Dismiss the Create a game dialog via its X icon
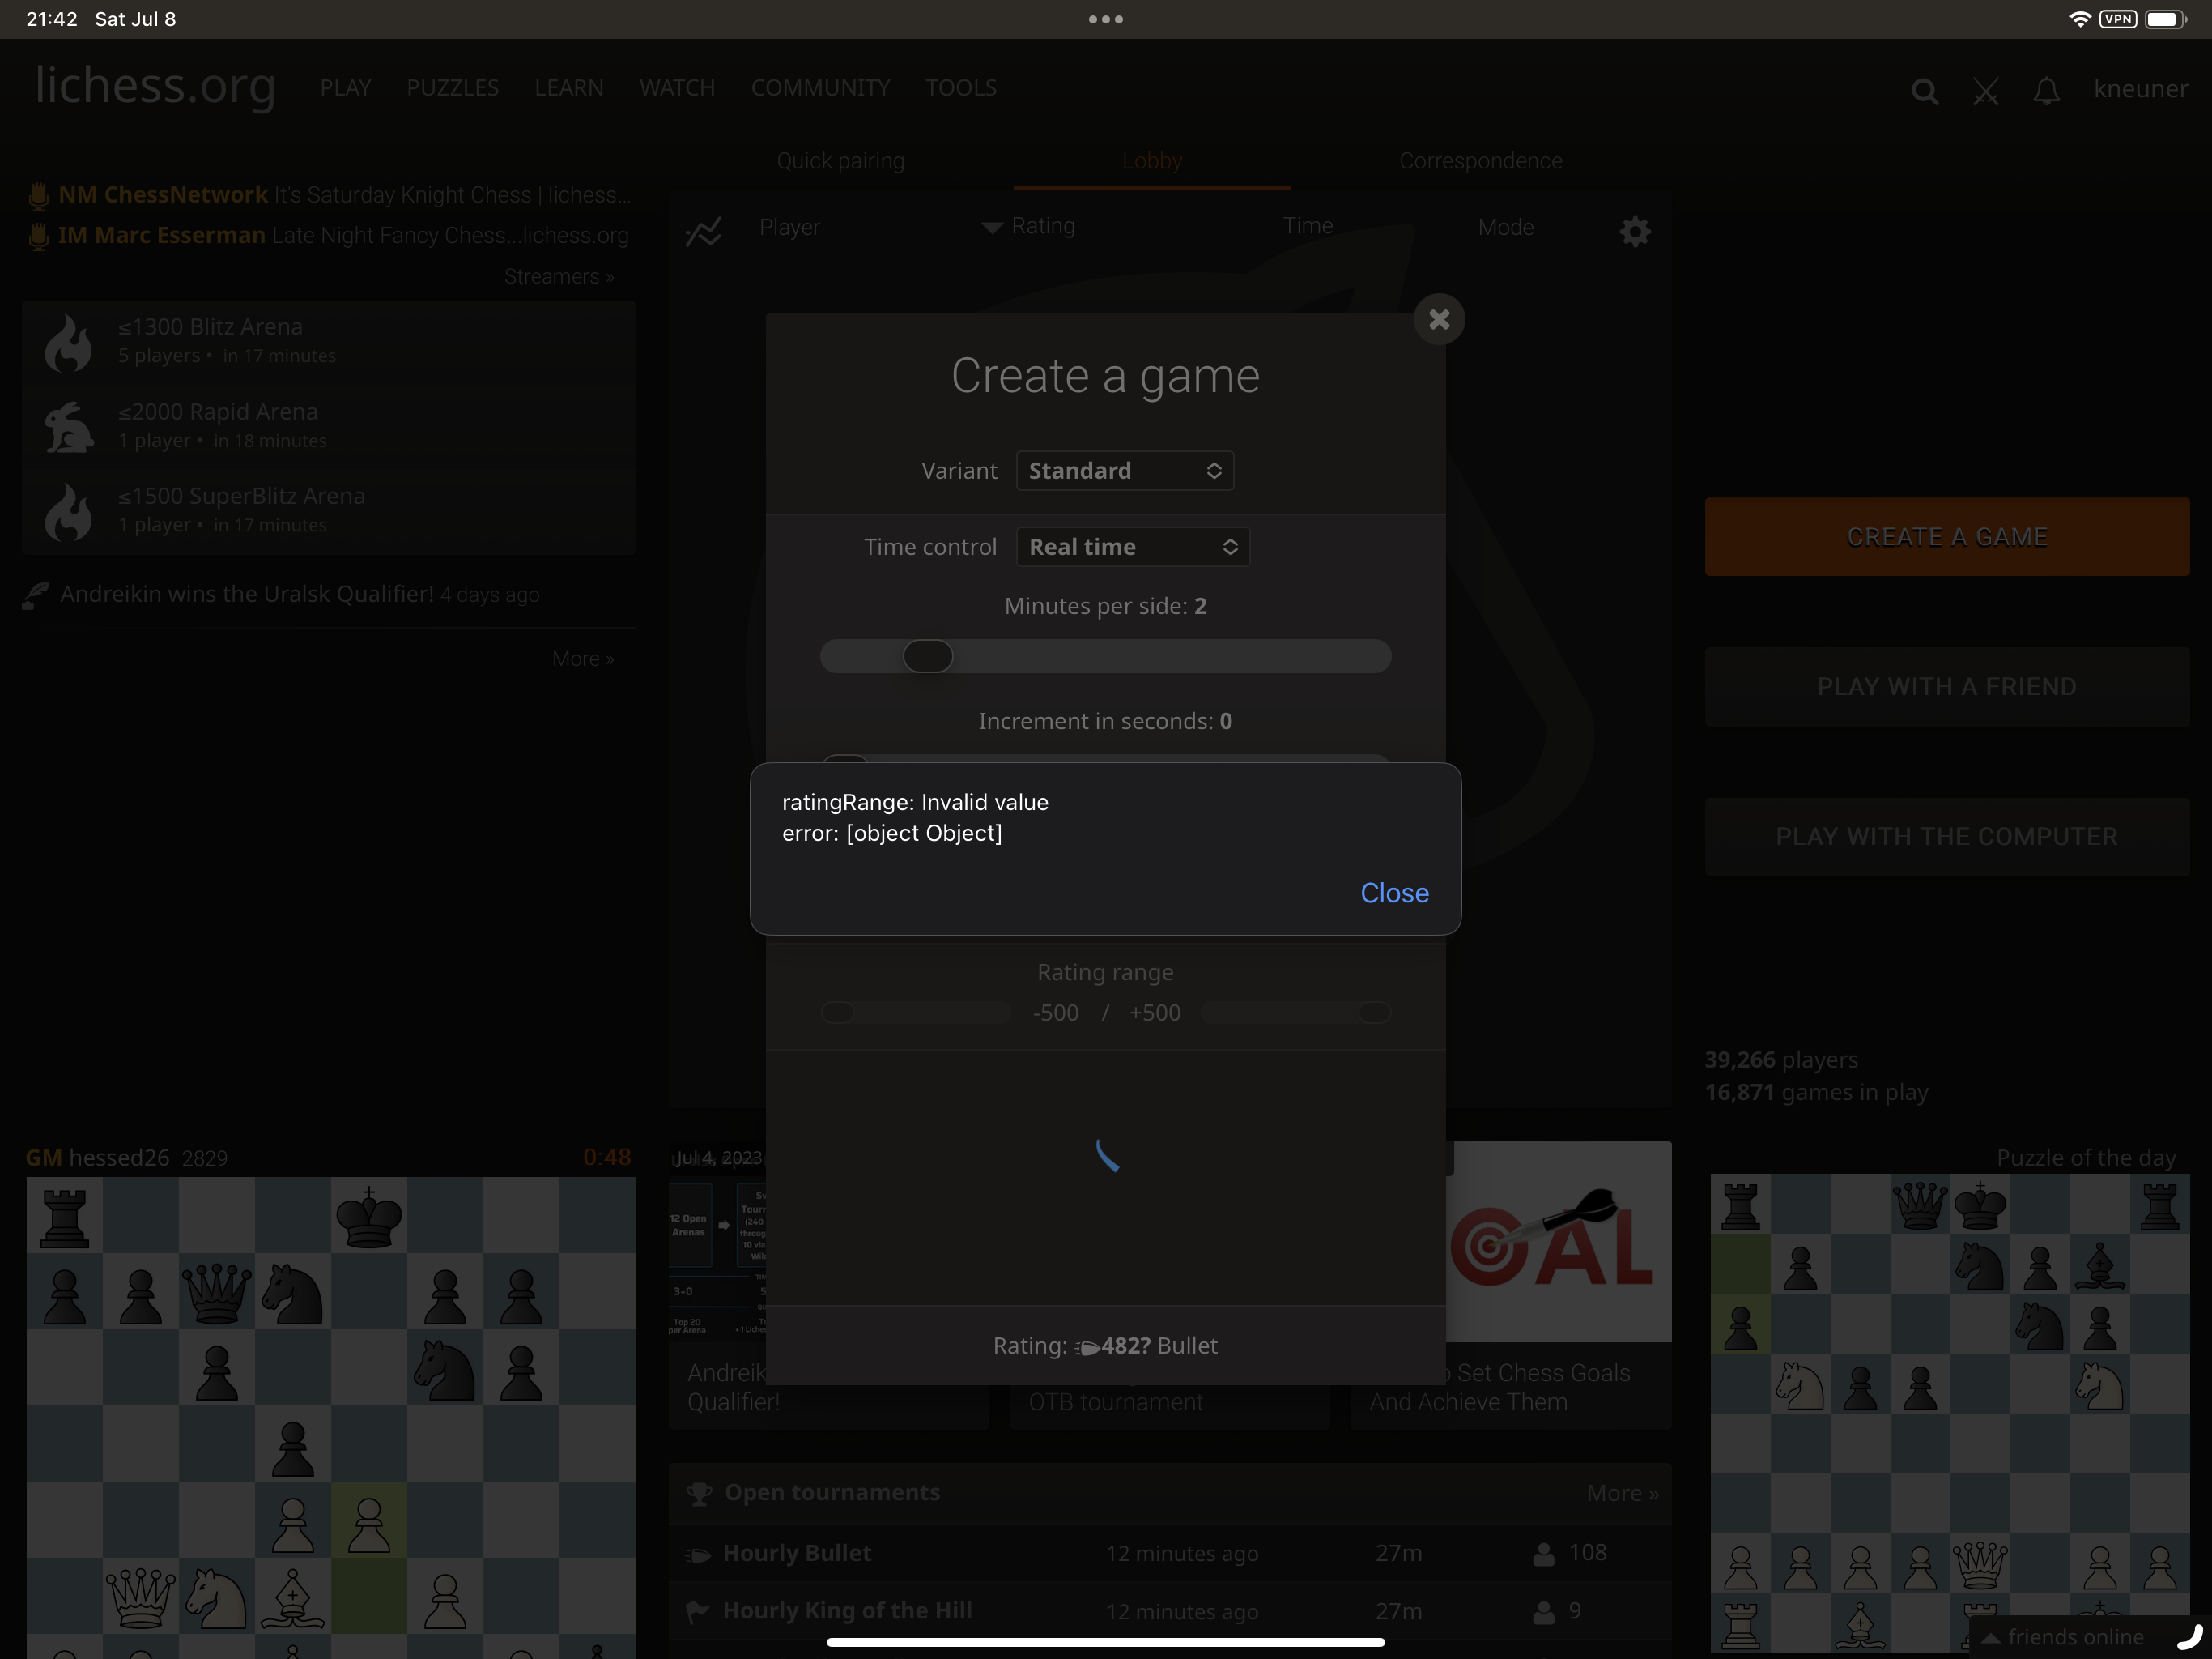 tap(1439, 319)
